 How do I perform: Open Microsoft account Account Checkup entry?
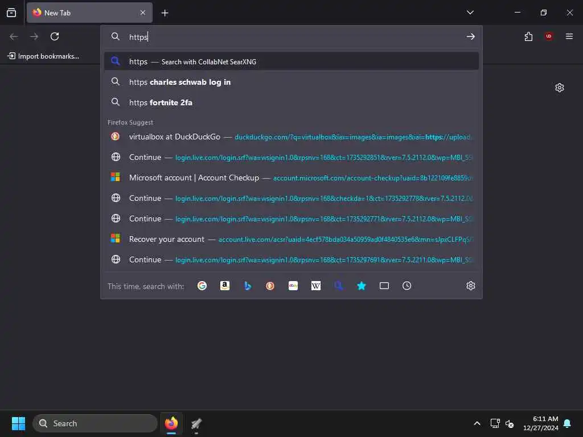(x=291, y=178)
